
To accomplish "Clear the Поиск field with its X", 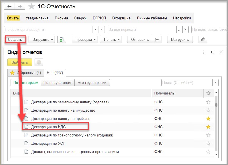I will (x=215, y=82).
